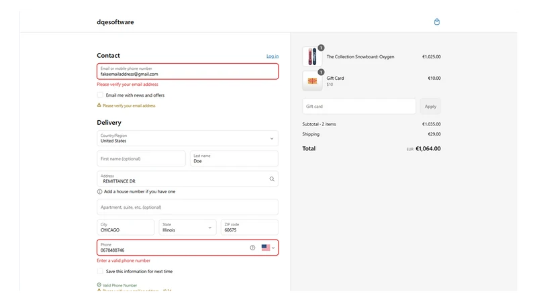
Task: Click the Apartment, suite, etc. field
Action: 187,207
